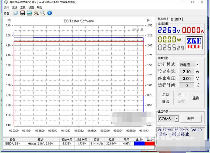Screen dimensions: 210x153
Task: Click the 2.263v voltage readout
Action: click(x=169, y=30)
